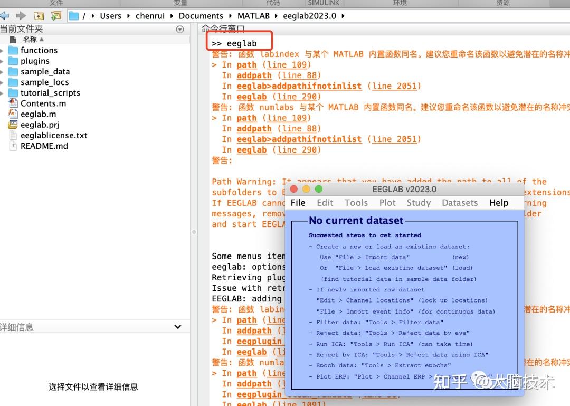
Task: Open first 'line 290' link
Action: [x=297, y=97]
